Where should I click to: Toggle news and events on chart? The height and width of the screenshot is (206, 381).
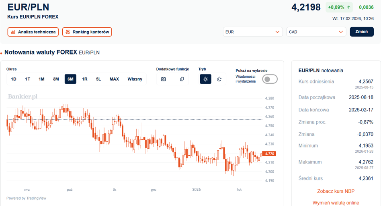(270, 79)
